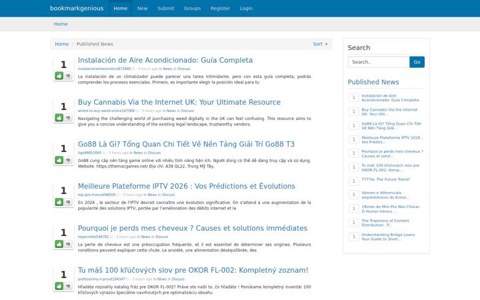Downvote the Buy Cannabis Via the Internet story
The width and height of the screenshot is (480, 300).
(68, 117)
